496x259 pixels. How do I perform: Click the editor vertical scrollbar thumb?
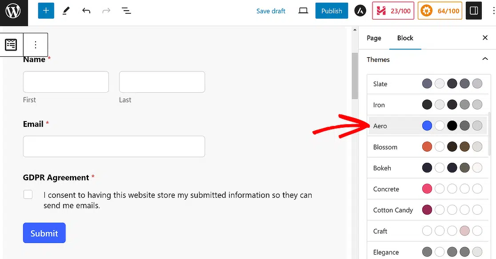[355, 76]
